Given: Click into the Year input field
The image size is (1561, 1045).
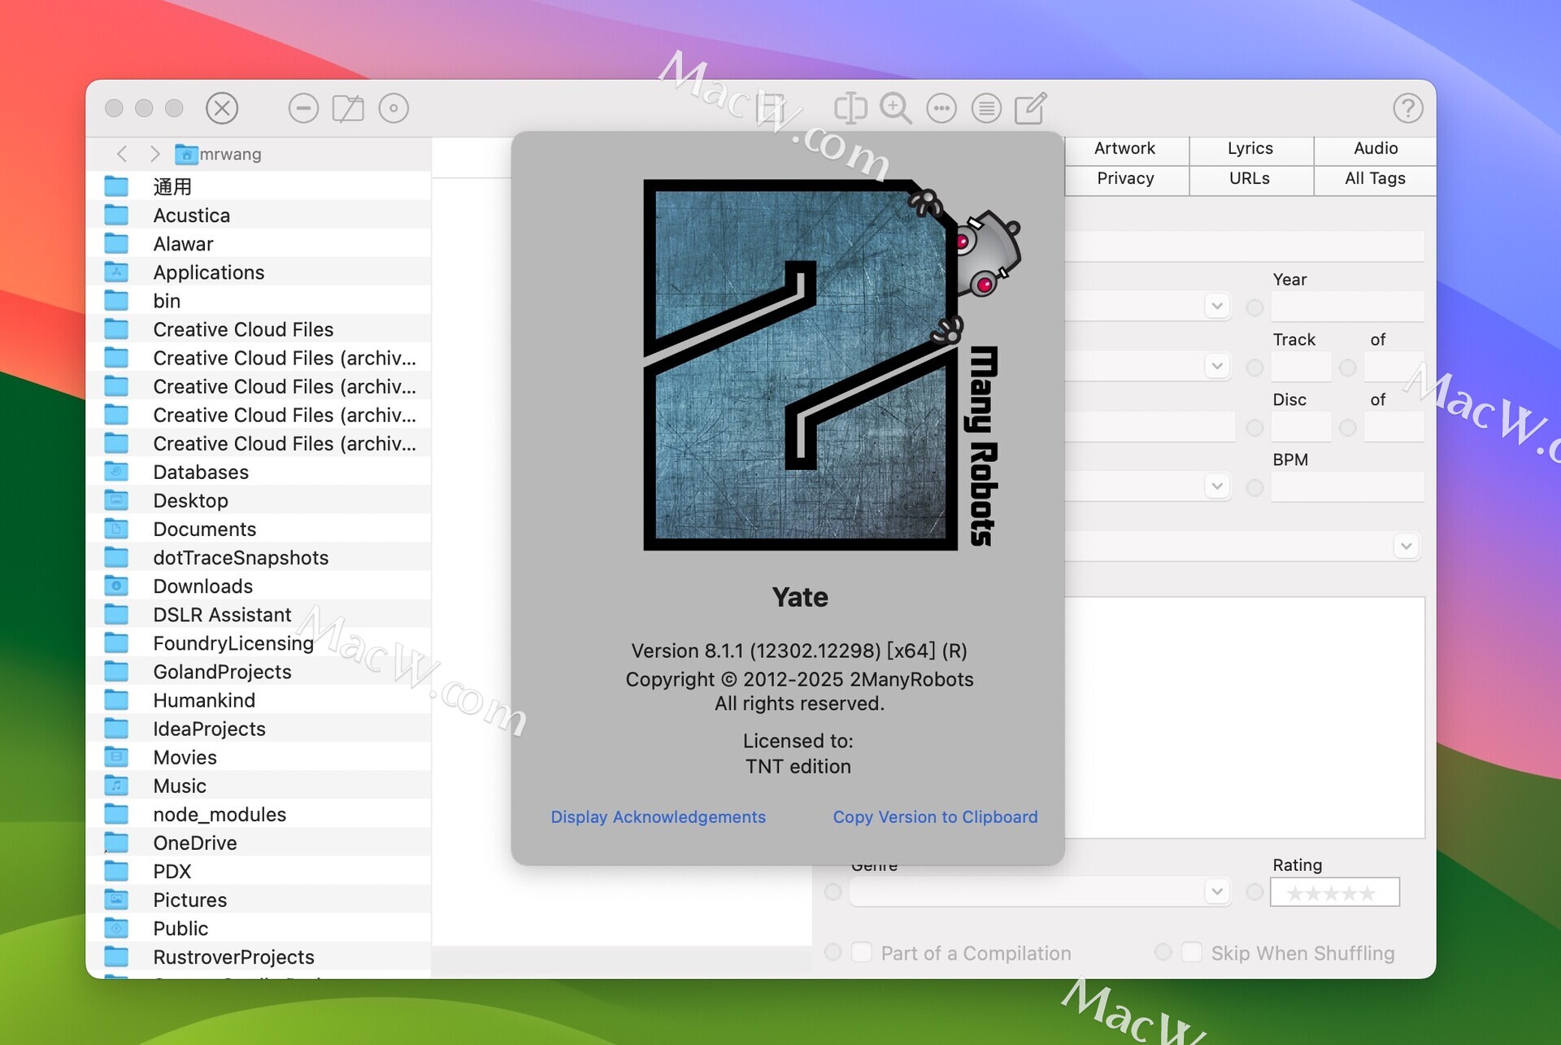Looking at the screenshot, I should click(1348, 307).
